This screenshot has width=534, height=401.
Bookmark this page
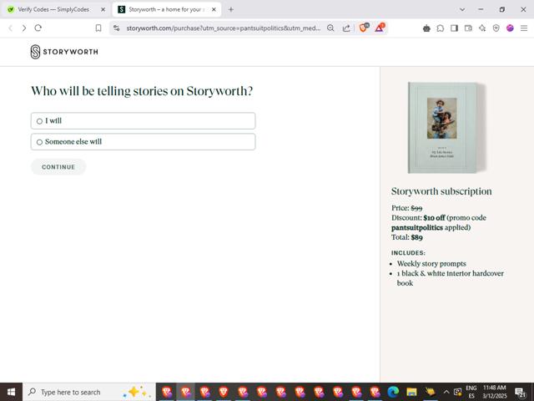98,28
